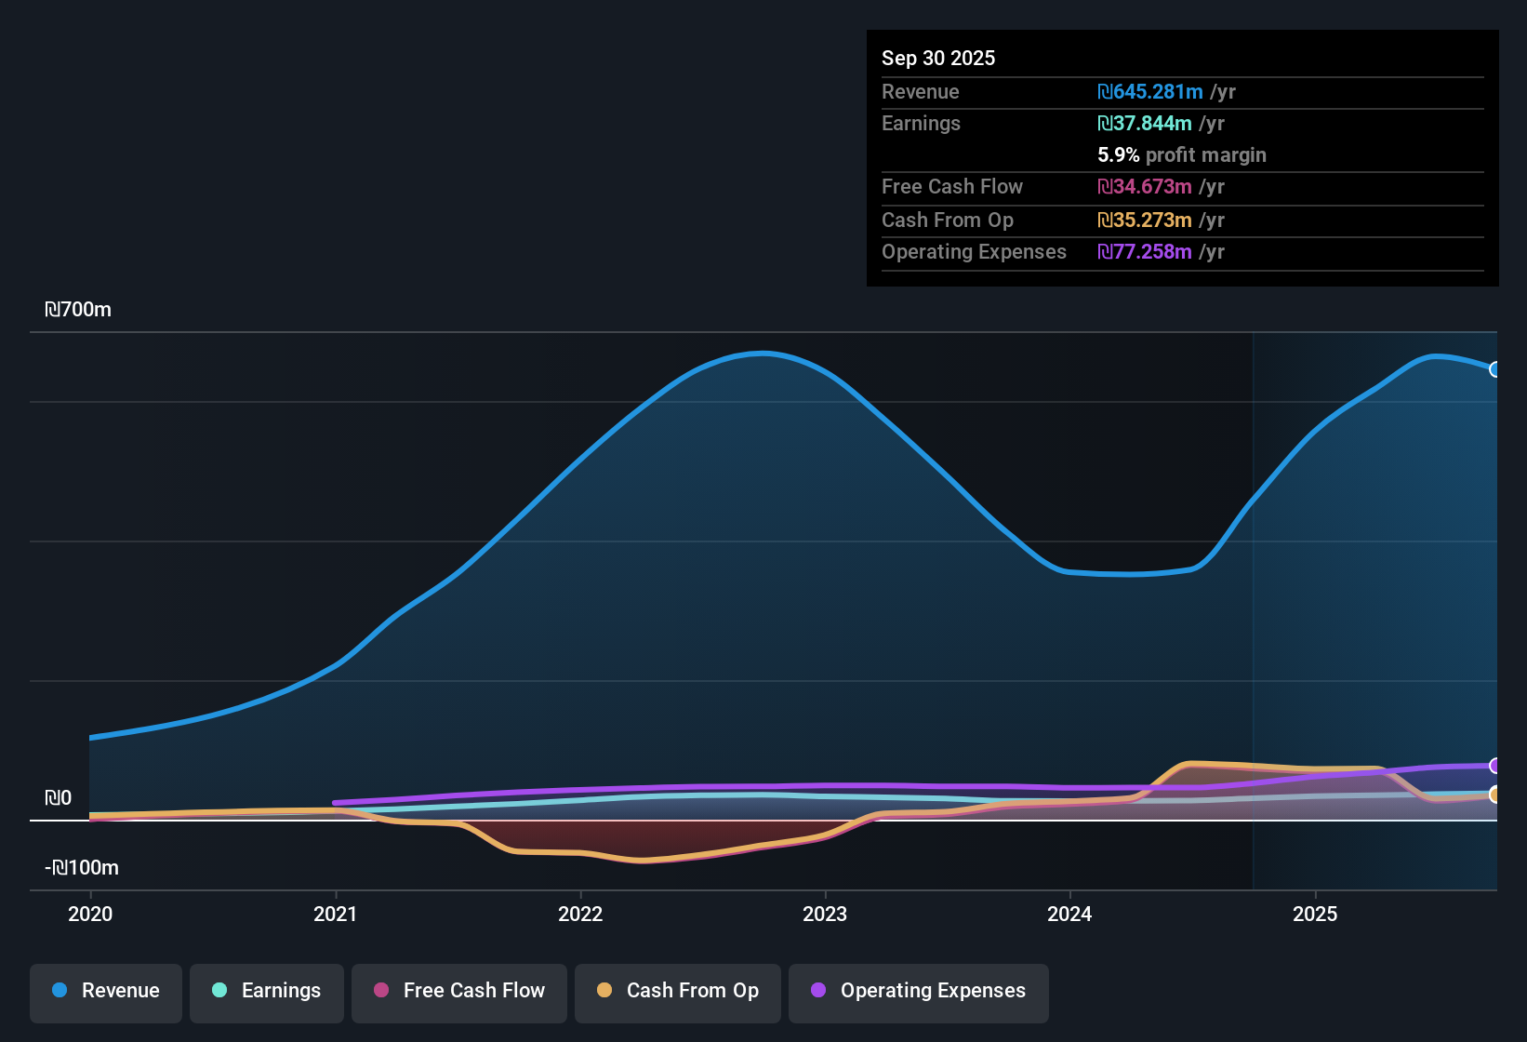Toggle the Revenue legend series
Viewport: 1527px width, 1042px height.
click(106, 991)
